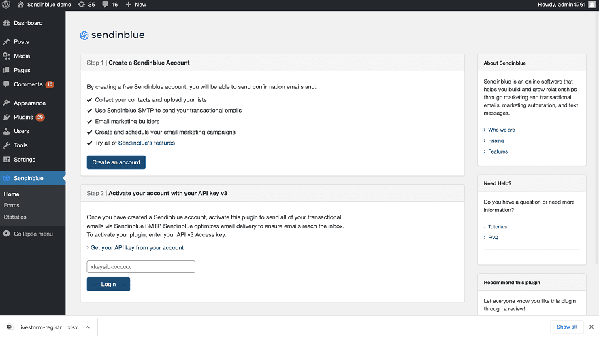This screenshot has width=599, height=339.
Task: Click the livestorm-registr xlsx file name
Action: coord(48,327)
